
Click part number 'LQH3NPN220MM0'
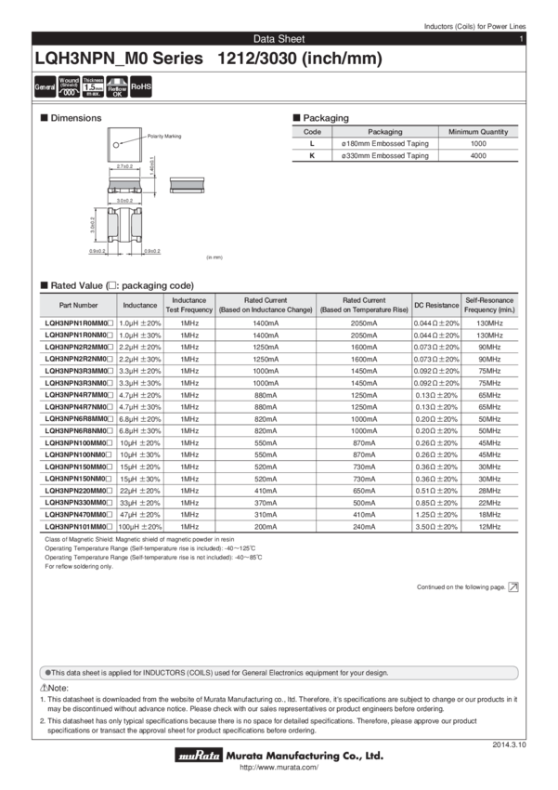(x=79, y=491)
